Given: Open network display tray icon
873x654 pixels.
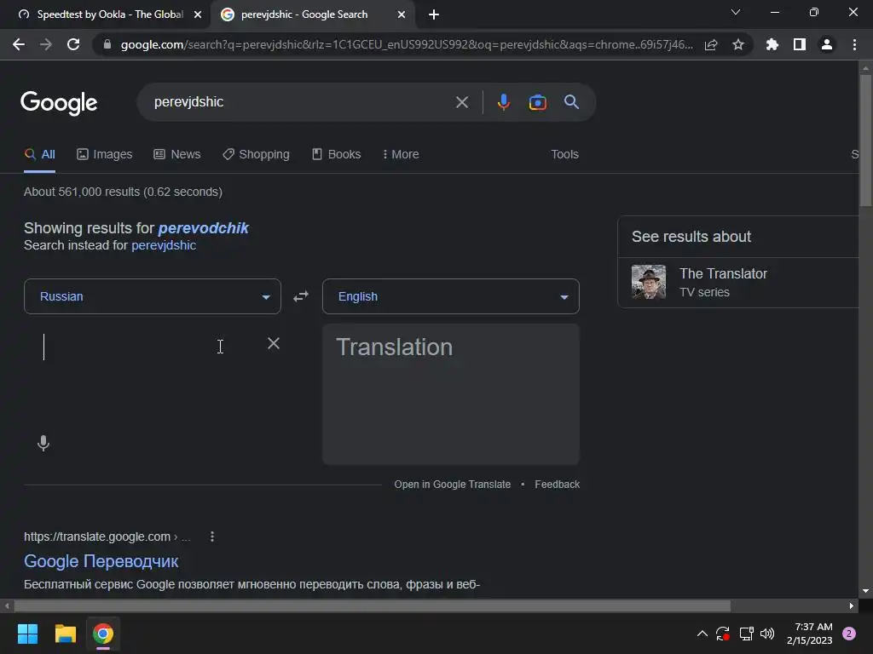Looking at the screenshot, I should 747,634.
